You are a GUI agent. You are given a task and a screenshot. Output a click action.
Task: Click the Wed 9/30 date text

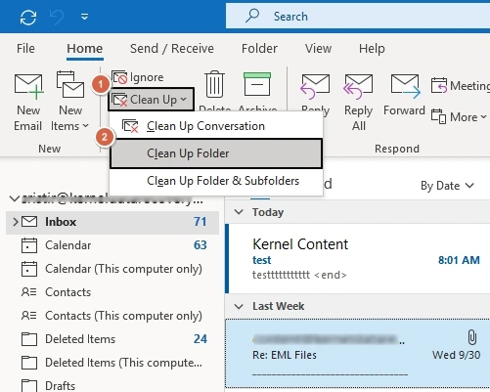tap(456, 355)
